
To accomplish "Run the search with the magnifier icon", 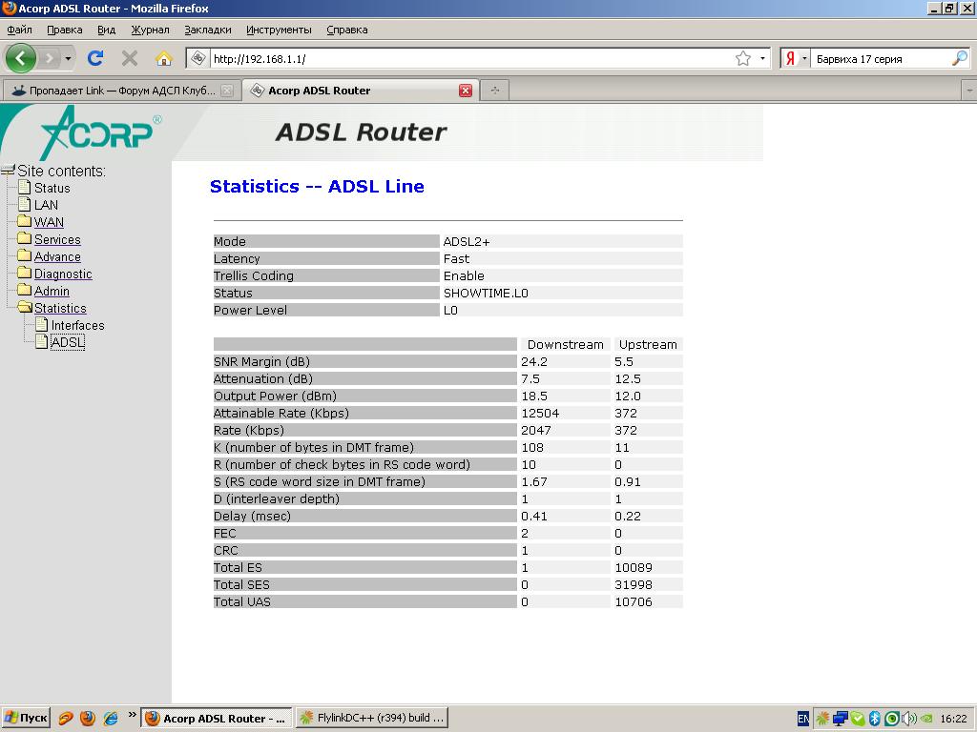I will click(x=960, y=58).
